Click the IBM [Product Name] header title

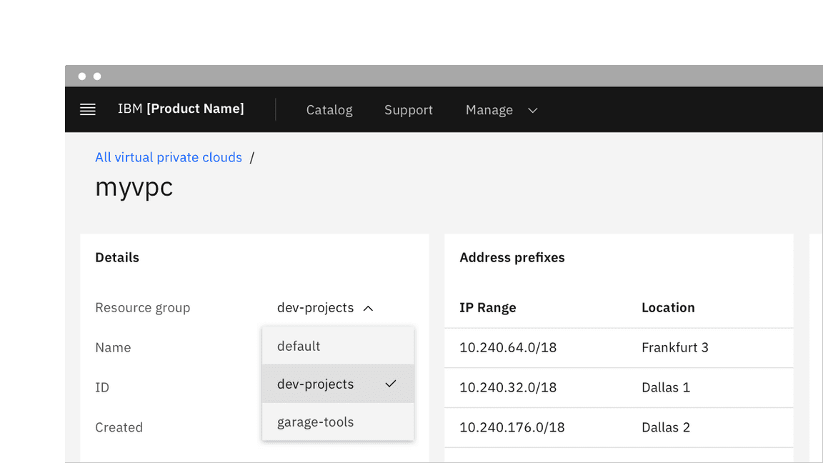pyautogui.click(x=181, y=109)
